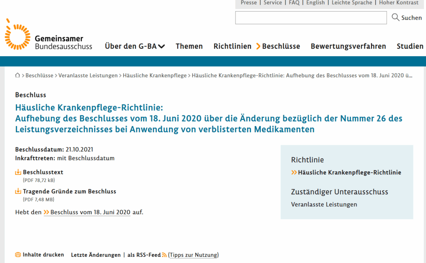Click the orange RSS feed icon

coord(164,255)
